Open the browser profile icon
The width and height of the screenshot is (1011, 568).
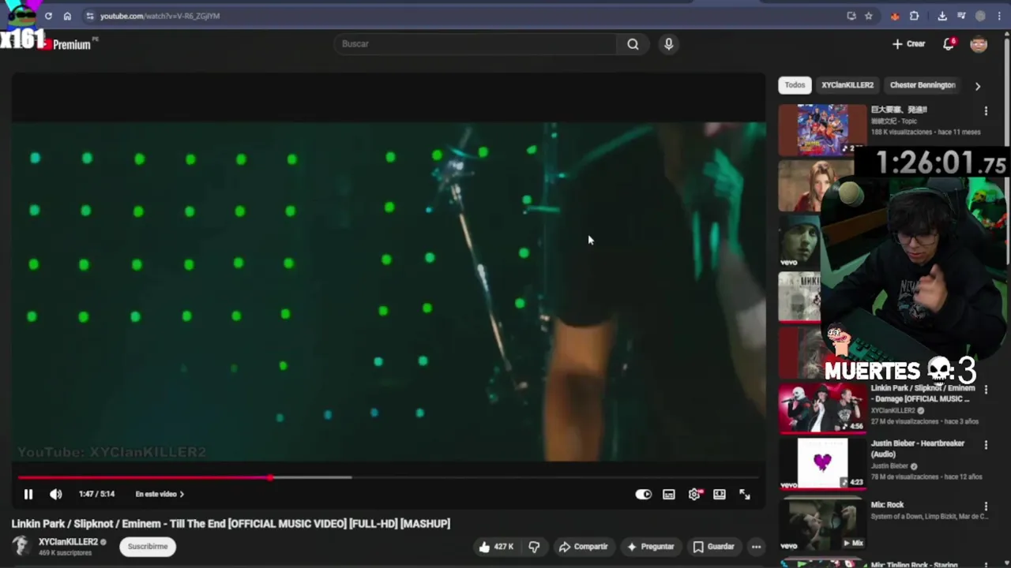click(x=980, y=16)
